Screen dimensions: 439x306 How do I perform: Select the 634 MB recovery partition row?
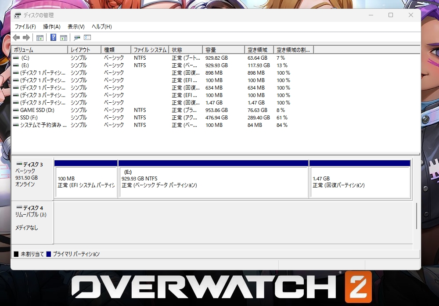point(162,88)
